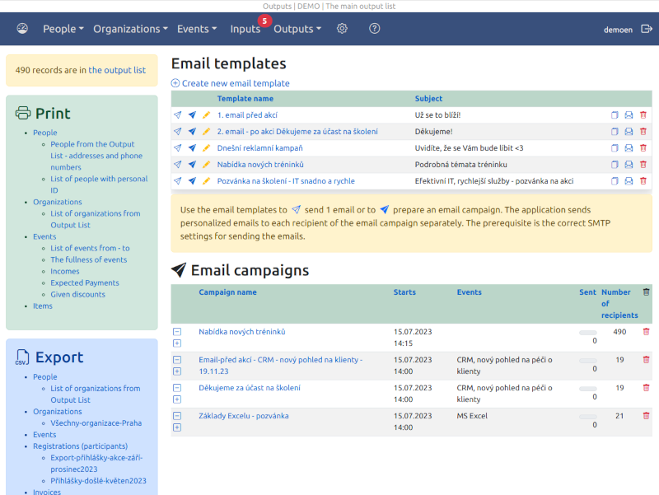The height and width of the screenshot is (495, 659).
Task: Go to Inputs menu item
Action: pyautogui.click(x=245, y=29)
